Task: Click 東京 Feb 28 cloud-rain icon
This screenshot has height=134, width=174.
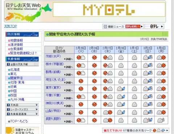Action: [121, 89]
